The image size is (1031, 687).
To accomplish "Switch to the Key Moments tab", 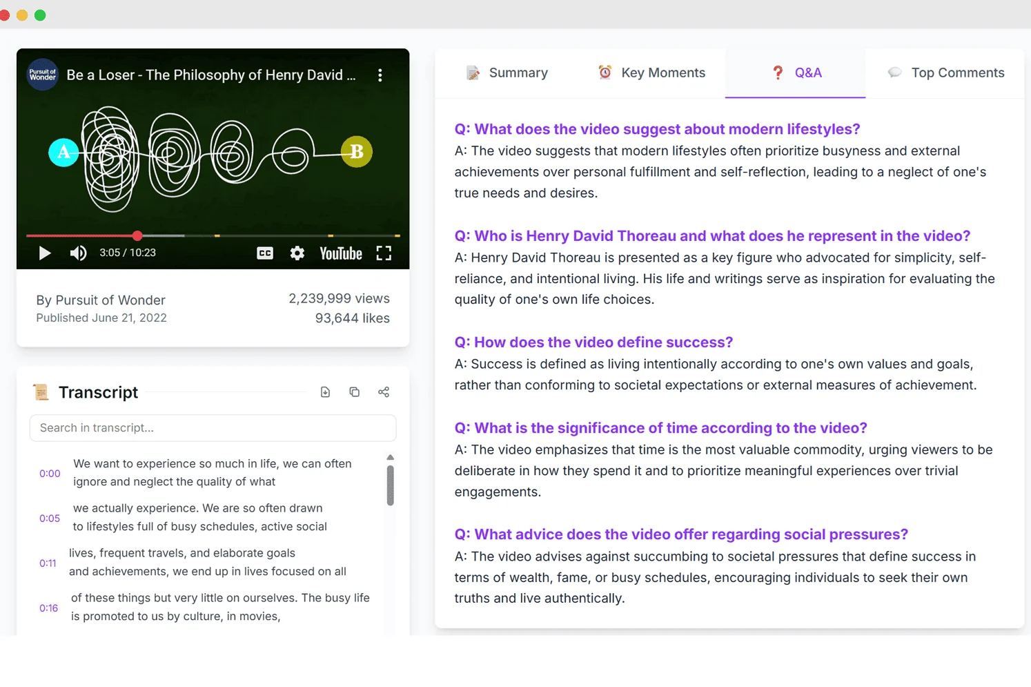I will [651, 72].
